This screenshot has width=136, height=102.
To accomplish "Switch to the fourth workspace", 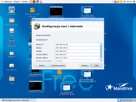I will [131, 100].
